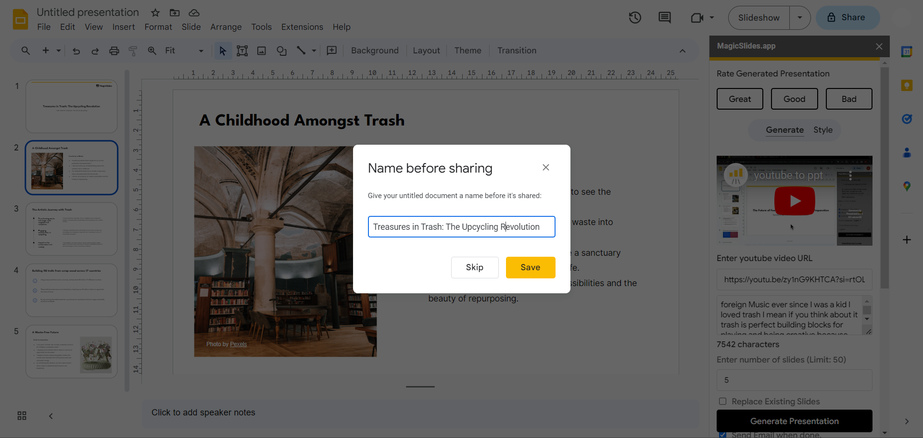
Task: Uncheck Send Email when done
Action: [722, 435]
